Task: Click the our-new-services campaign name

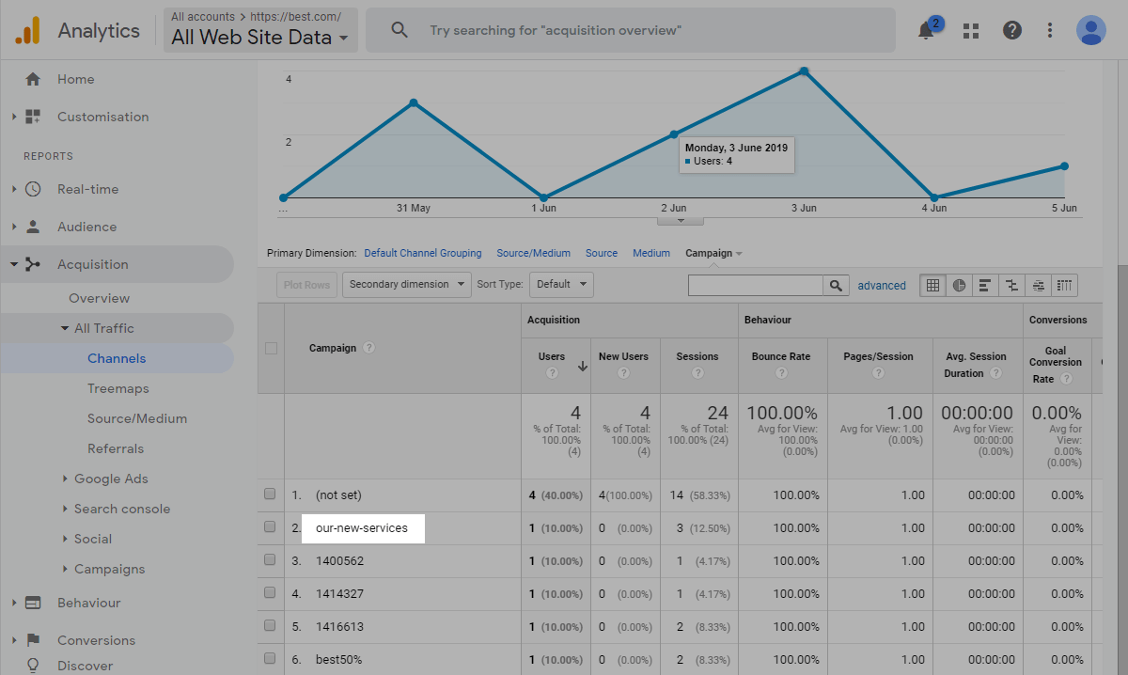Action: click(362, 527)
